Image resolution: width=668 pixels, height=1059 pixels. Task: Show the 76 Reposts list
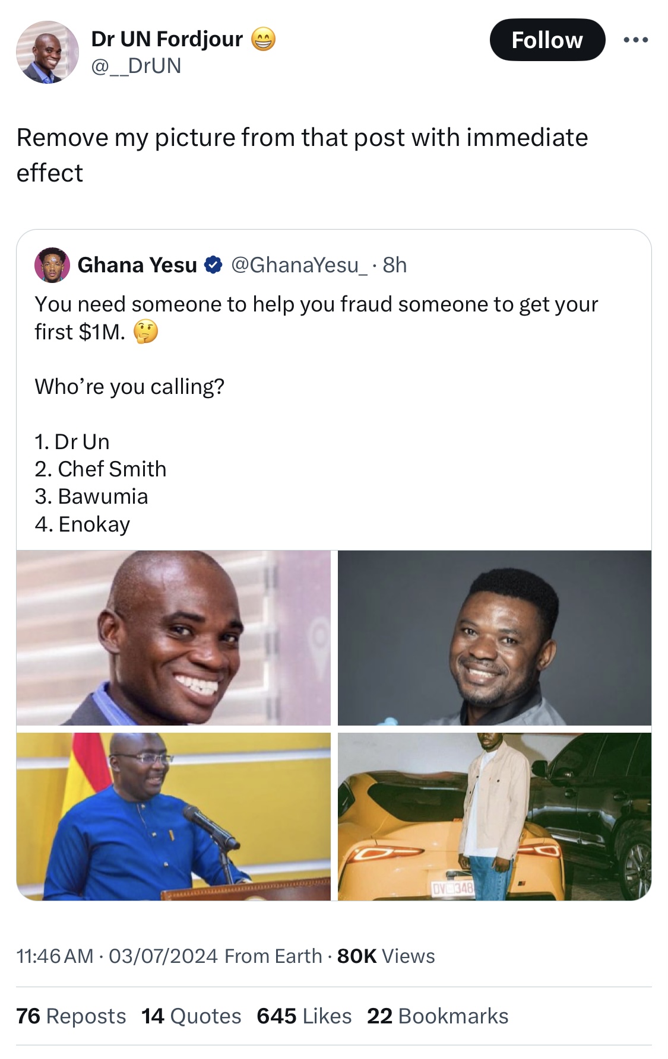tap(71, 1016)
